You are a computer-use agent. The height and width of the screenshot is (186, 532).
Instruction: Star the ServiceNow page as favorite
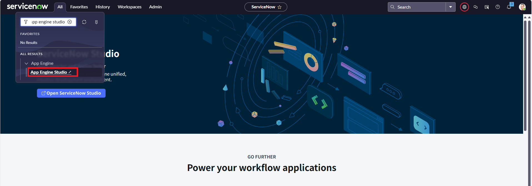click(x=279, y=7)
